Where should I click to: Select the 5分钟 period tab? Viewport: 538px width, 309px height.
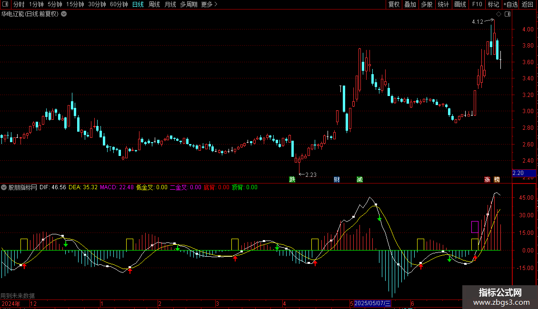pos(55,4)
